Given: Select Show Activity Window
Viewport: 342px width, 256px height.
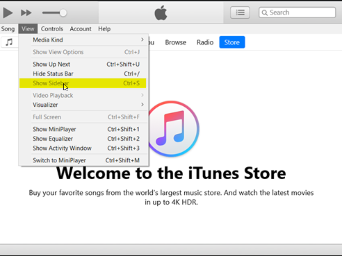Looking at the screenshot, I should coord(84,148).
